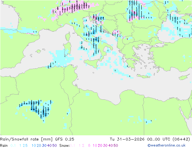Viewport: 192px width, 148px height.
Task: Click the 'Snow:' legend label
Action: pyautogui.click(x=65, y=146)
